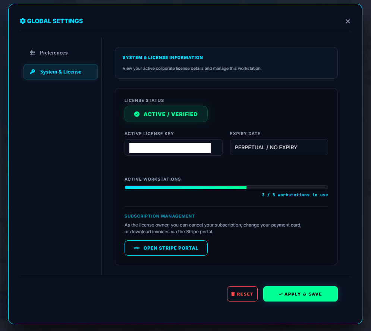Click the workstations usage progress bar
Viewport: 371px width, 331px height.
click(x=226, y=187)
